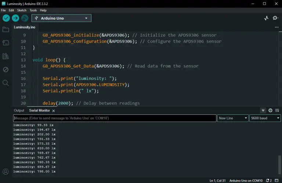
Task: Close the Serial Monitor tab
Action: (x=53, y=111)
